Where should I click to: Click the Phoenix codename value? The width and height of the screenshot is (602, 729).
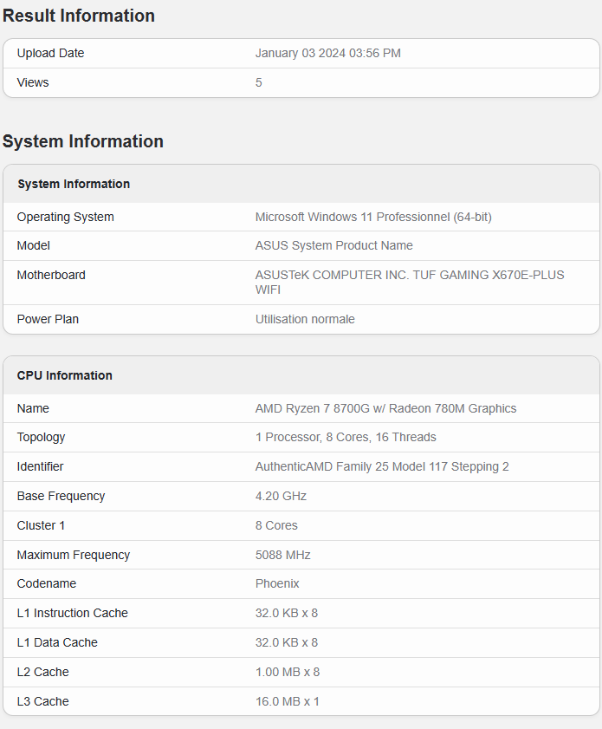pos(277,583)
